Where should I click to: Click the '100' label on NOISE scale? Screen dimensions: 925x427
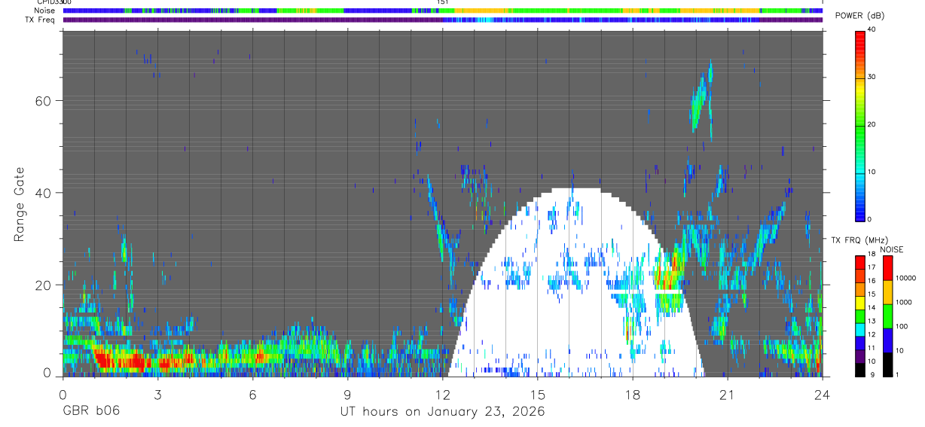(x=902, y=327)
